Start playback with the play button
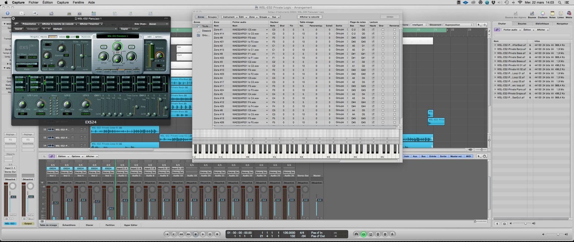This screenshot has width=574, height=242. [x=203, y=234]
